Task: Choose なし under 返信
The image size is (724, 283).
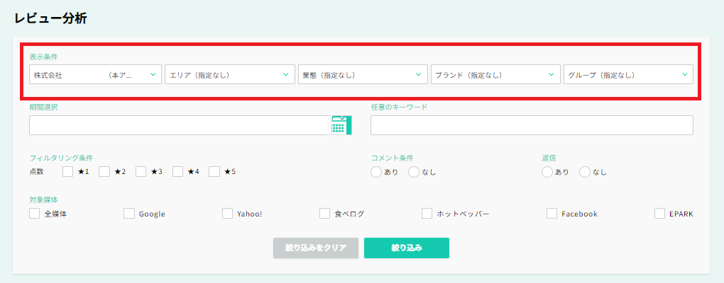Action: coord(585,172)
